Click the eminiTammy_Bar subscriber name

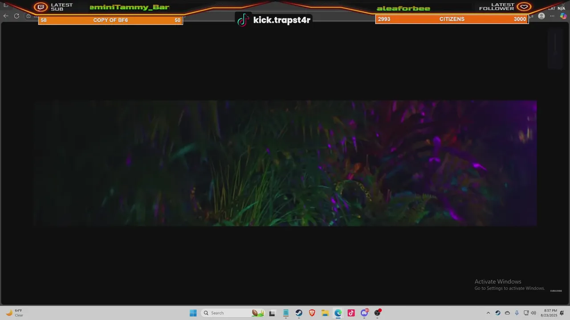point(130,7)
